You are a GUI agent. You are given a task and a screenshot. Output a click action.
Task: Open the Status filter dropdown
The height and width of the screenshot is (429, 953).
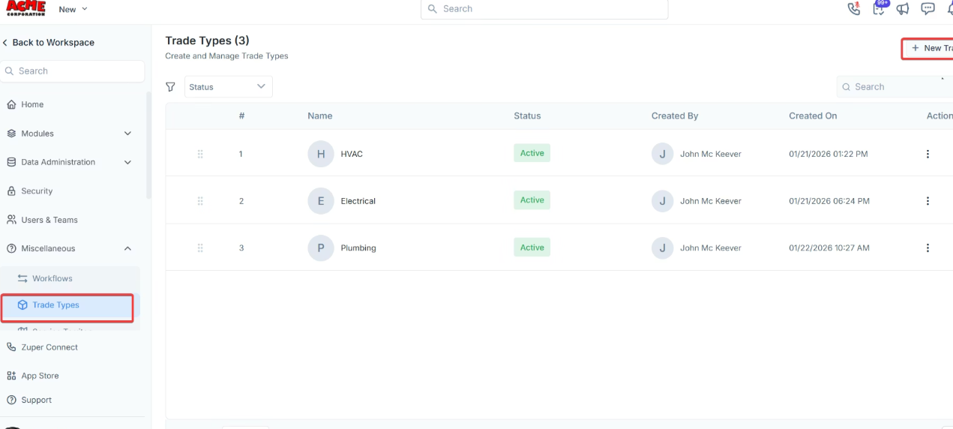pos(228,87)
